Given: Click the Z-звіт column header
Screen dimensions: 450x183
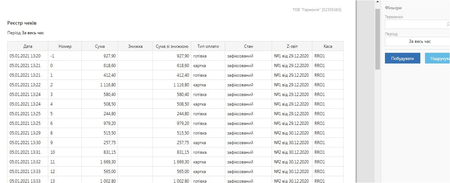Looking at the screenshot, I should click(x=292, y=46).
